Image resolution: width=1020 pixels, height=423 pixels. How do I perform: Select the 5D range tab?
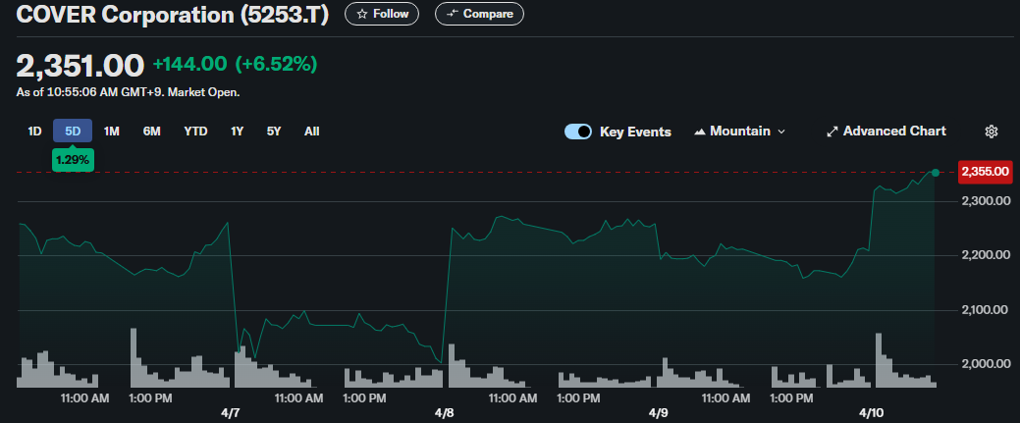coord(73,131)
